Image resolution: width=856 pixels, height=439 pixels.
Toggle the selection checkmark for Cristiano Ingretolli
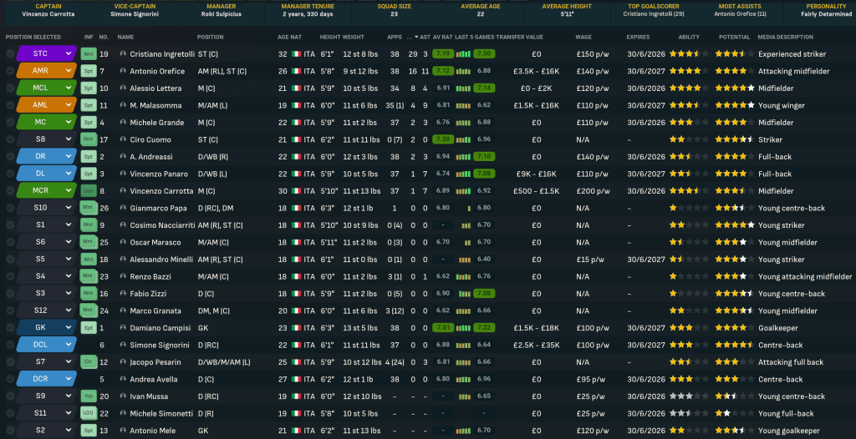coord(10,54)
